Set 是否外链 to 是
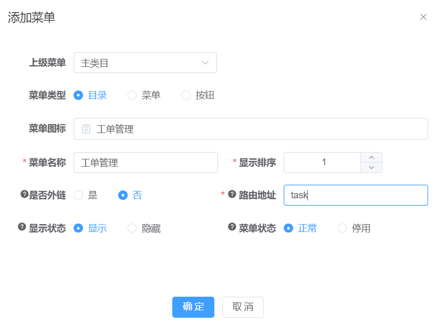Screen dimensions: 435x323 tap(79, 195)
